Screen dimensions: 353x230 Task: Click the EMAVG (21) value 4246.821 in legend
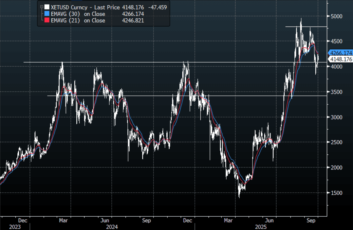(x=133, y=21)
